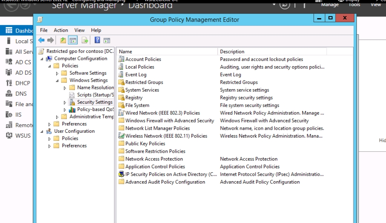The width and height of the screenshot is (386, 223).
Task: Click the Back arrow toolbar icon
Action: (42, 40)
